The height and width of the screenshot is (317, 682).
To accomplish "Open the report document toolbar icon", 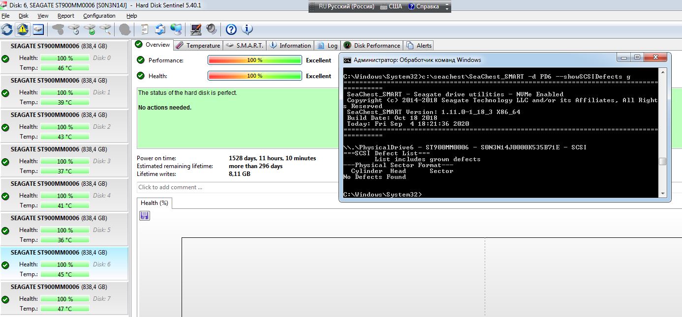I will [x=145, y=29].
